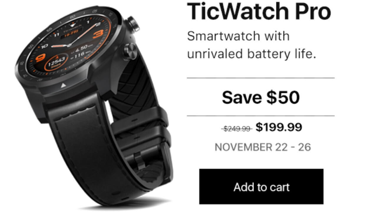Click the crossed-out $249.99 original price
Viewport: 377px width, 212px height.
[x=237, y=128]
